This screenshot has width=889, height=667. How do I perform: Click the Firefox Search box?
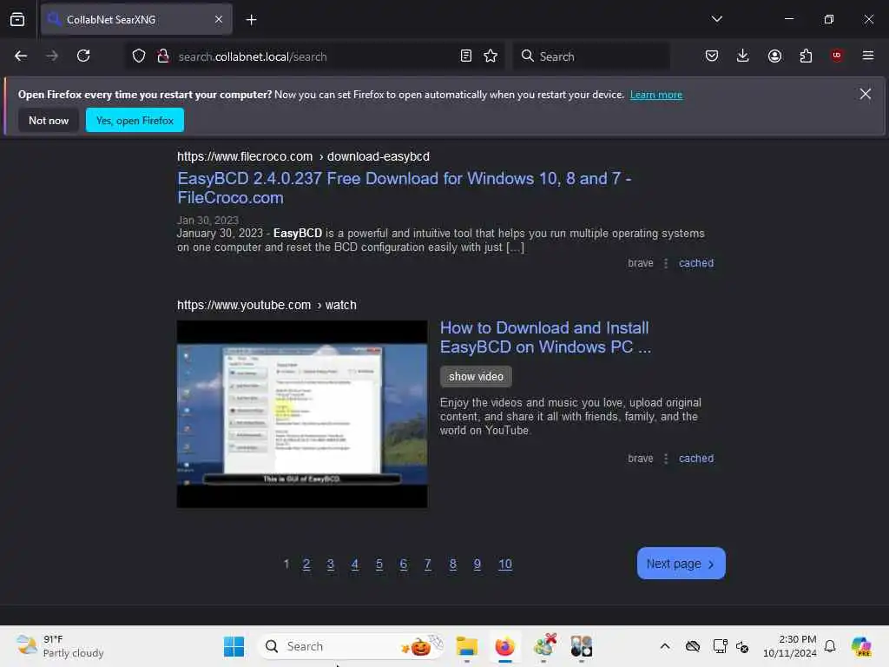click(591, 56)
